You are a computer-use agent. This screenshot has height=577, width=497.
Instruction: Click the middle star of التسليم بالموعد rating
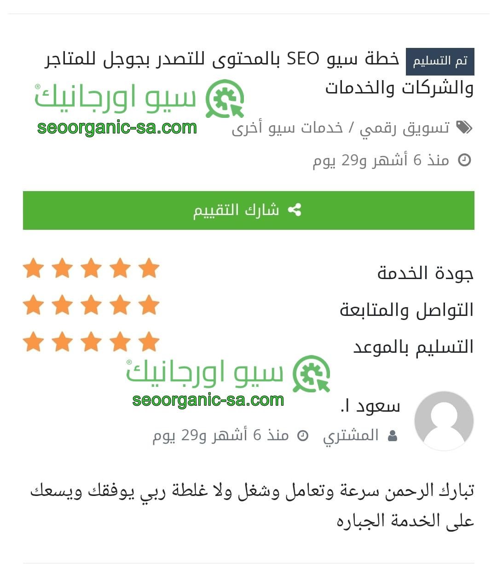91,342
